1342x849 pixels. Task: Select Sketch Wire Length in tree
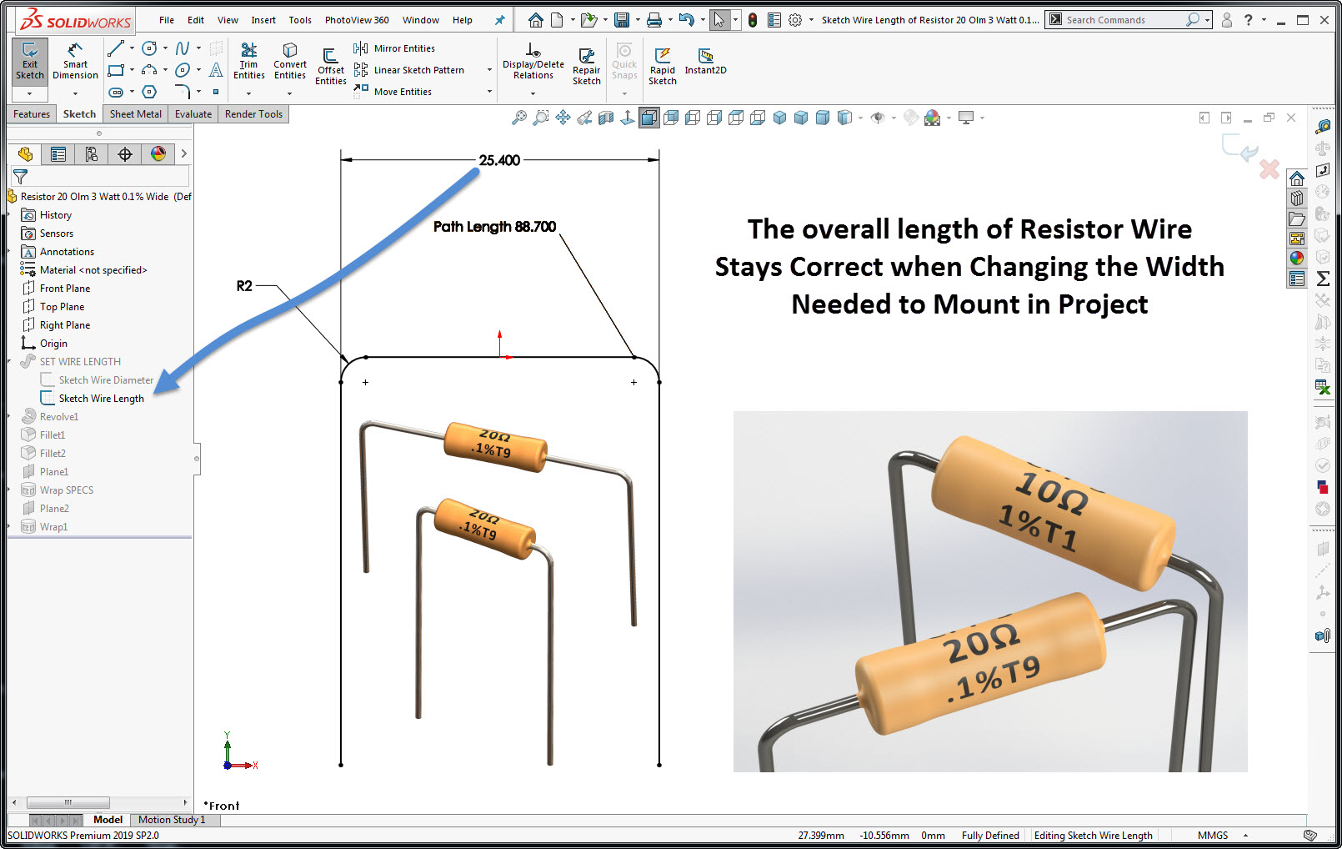101,399
